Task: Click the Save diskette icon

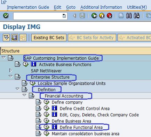Action: pos(82,16)
